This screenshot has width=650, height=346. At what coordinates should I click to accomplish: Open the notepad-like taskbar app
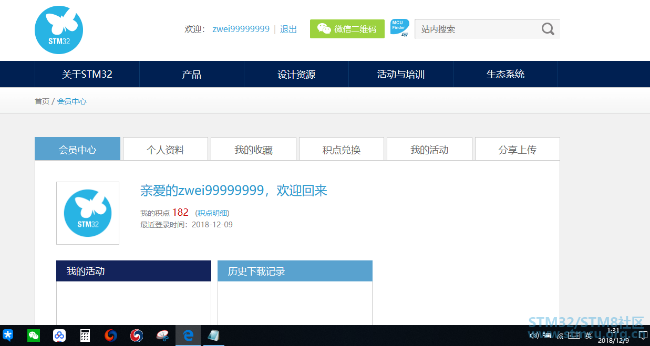coord(213,335)
